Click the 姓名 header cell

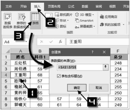pyautogui.click(x=20, y=57)
